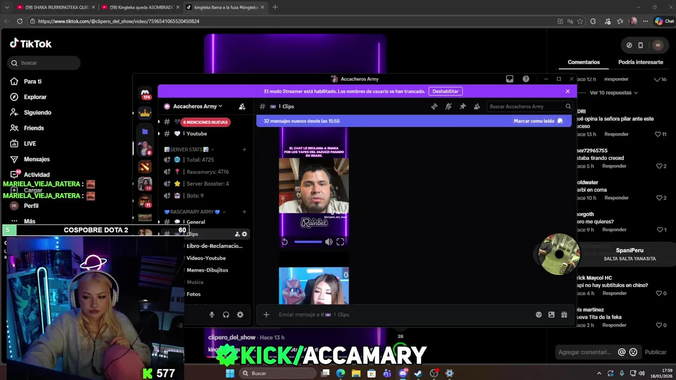This screenshot has width=676, height=380.
Task: Focus Buscar Accacheros Army search field
Action: [529, 106]
